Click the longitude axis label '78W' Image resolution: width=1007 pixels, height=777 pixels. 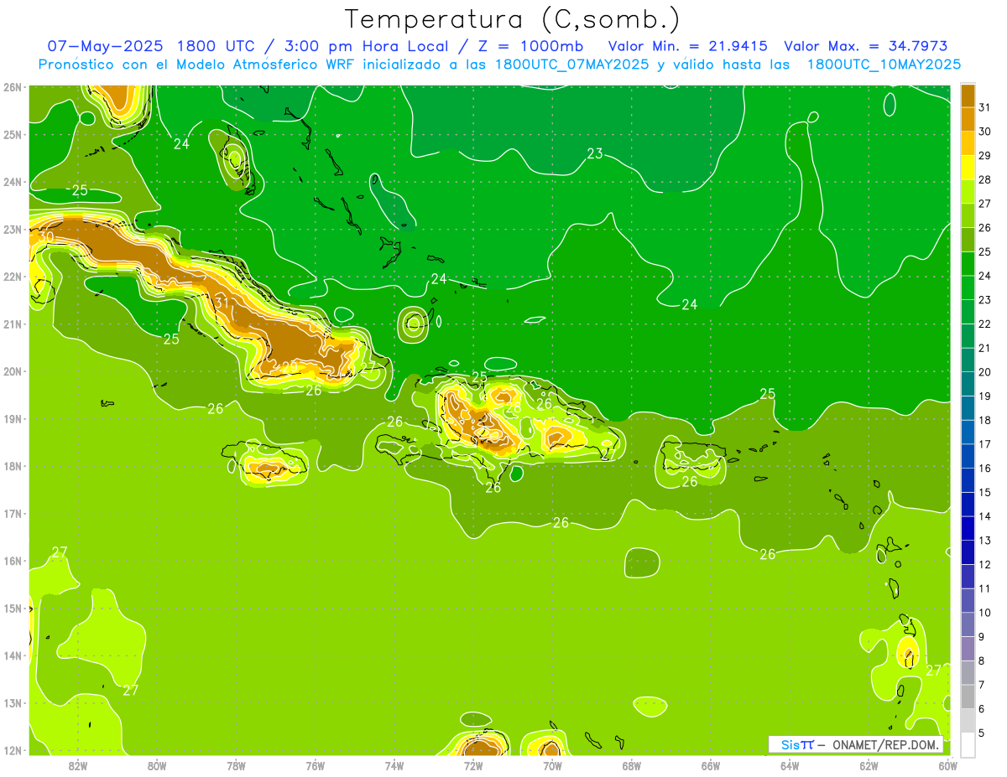[x=236, y=765]
